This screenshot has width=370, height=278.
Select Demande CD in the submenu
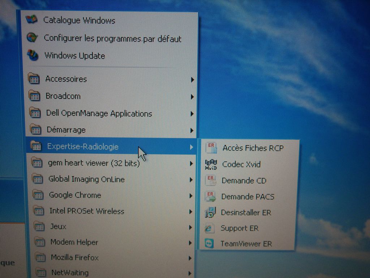(249, 181)
